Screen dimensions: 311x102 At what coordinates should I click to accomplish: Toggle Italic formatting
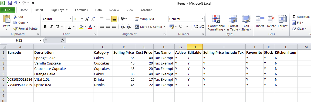click(51, 27)
